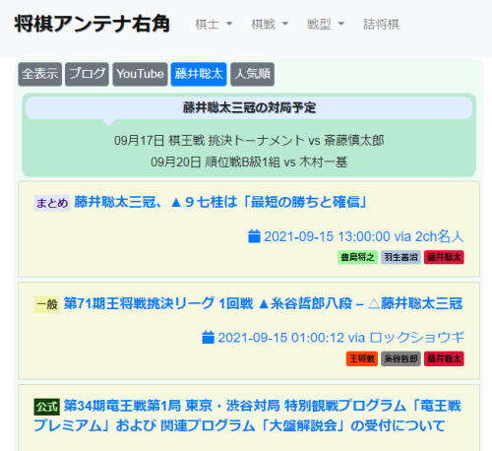Select the ブログ filter tab
492x451 pixels.
pos(87,74)
